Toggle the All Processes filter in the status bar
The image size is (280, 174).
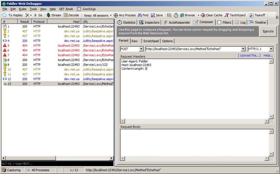point(38,170)
